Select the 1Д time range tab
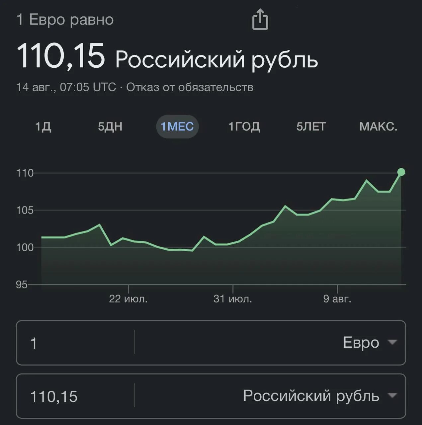Viewport: 422px width, 425px height. click(x=43, y=127)
